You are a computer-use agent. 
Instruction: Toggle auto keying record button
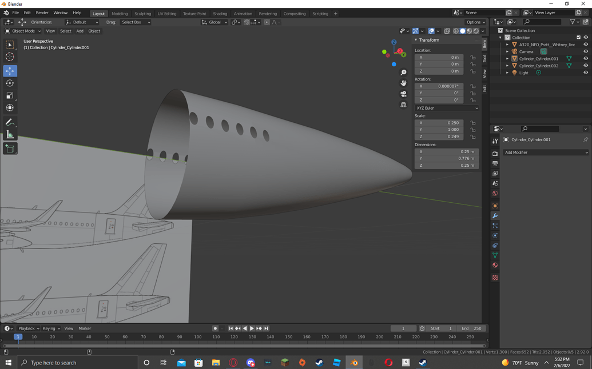point(215,328)
